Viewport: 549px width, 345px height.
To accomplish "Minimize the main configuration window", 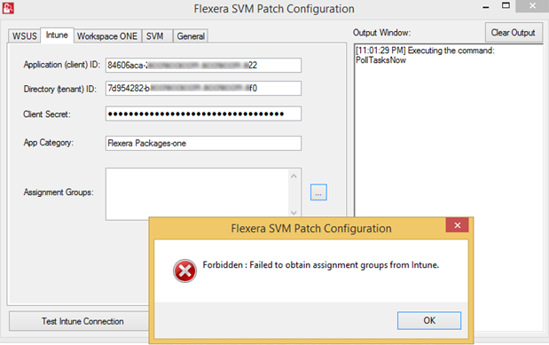I will (x=485, y=7).
